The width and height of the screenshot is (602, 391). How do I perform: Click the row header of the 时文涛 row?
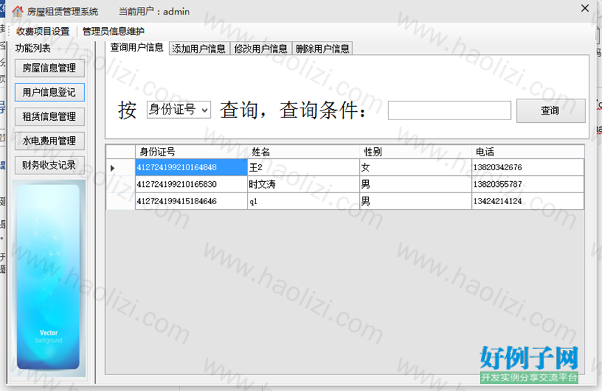(120, 184)
